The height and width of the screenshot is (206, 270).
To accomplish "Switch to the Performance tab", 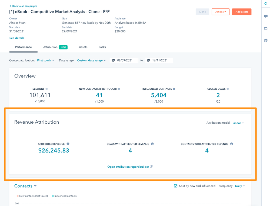I will tap(24, 47).
